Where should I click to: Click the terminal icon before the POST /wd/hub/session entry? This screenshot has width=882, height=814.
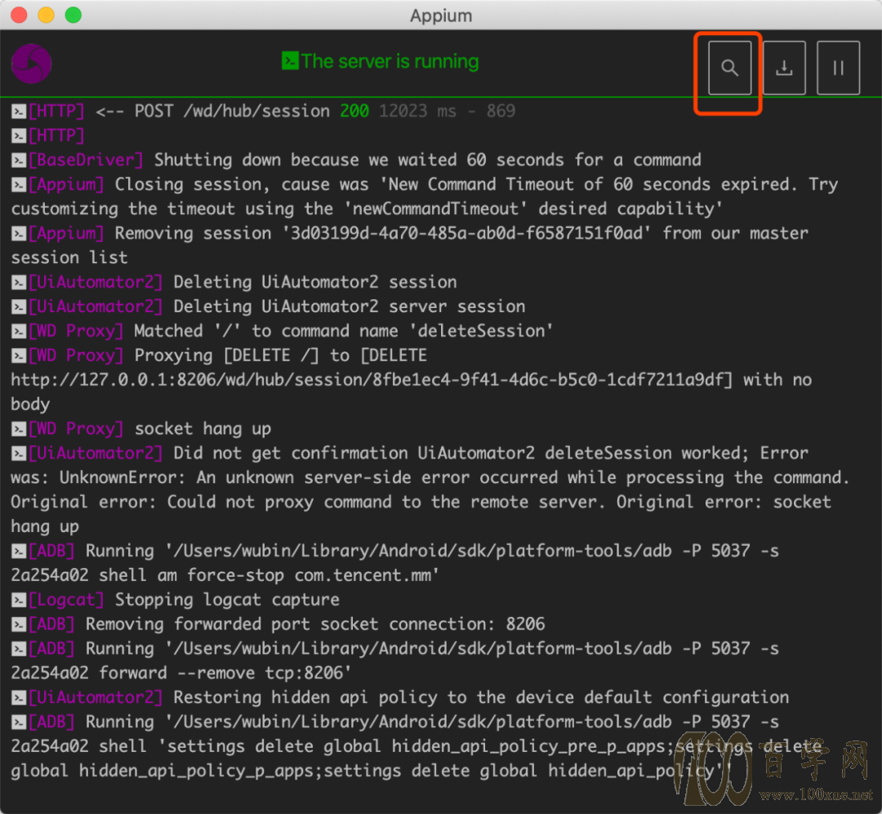click(x=19, y=111)
